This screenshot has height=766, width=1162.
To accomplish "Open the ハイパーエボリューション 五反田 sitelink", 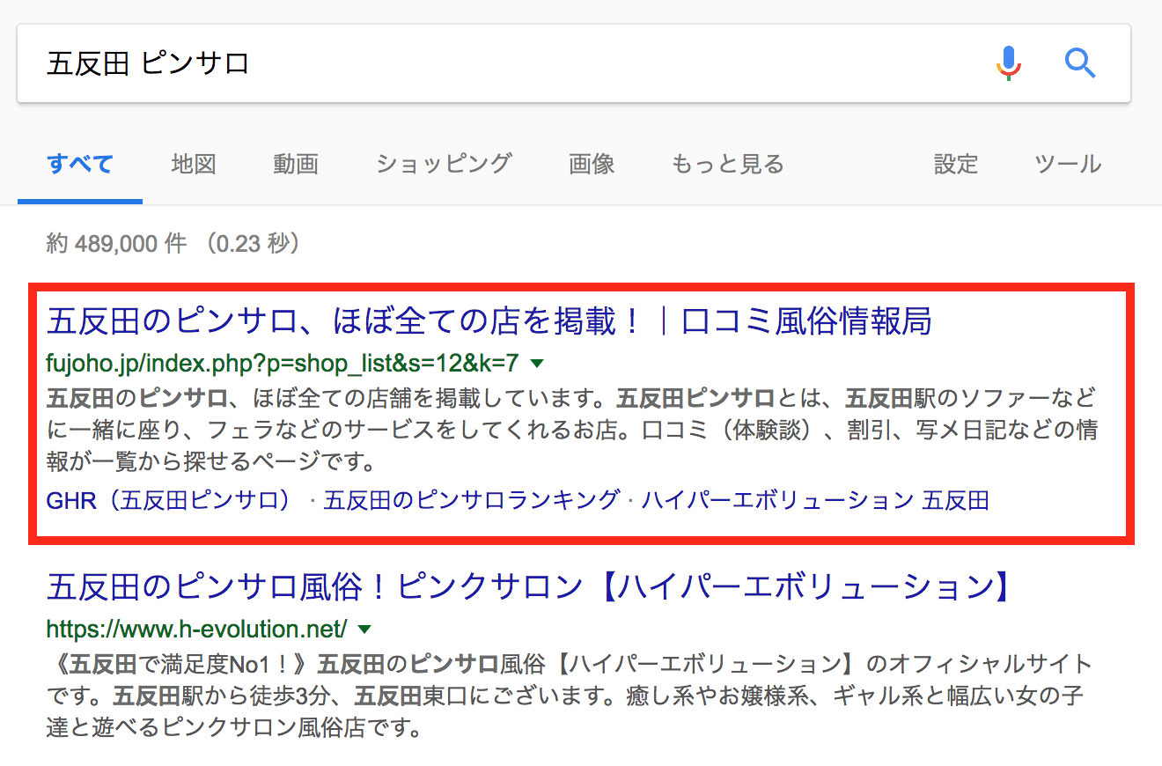I will tap(815, 501).
